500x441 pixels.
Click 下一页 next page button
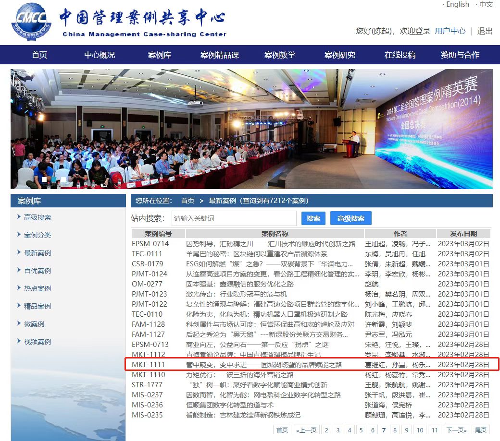coord(456,430)
